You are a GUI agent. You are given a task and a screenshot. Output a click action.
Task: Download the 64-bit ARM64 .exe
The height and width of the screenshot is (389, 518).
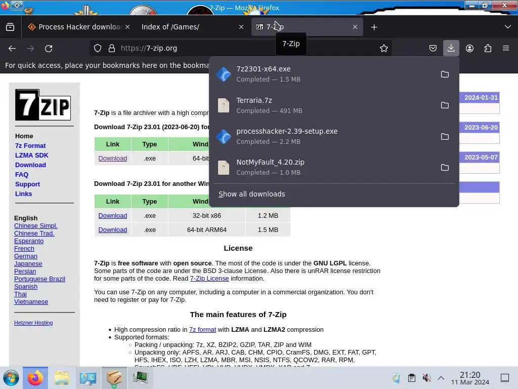(x=113, y=229)
